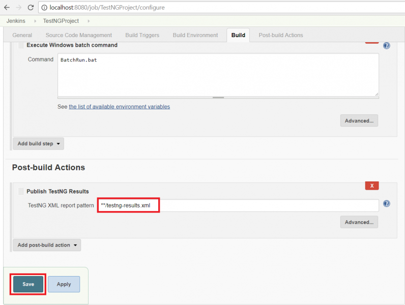Go to the Build Triggers tab
Viewport: 405px width, 305px height.
pyautogui.click(x=142, y=35)
